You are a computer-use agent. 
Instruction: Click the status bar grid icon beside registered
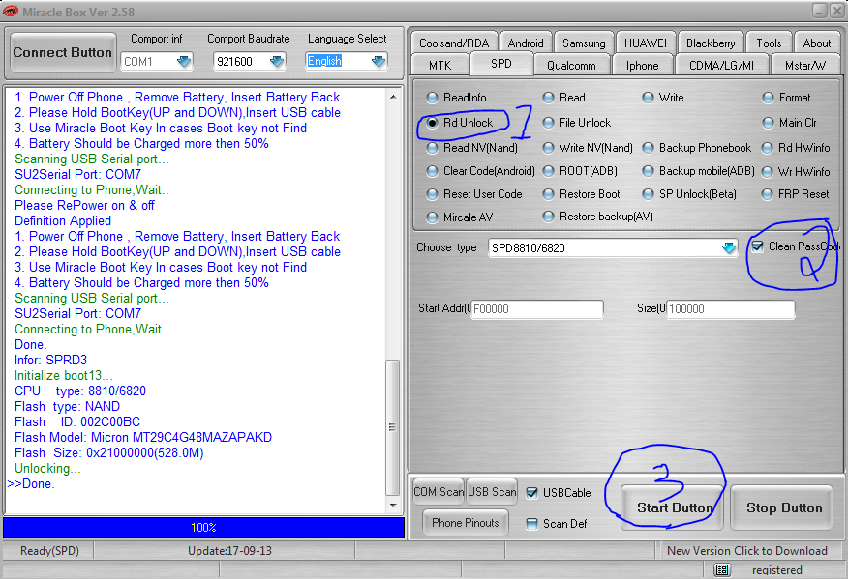pyautogui.click(x=722, y=570)
